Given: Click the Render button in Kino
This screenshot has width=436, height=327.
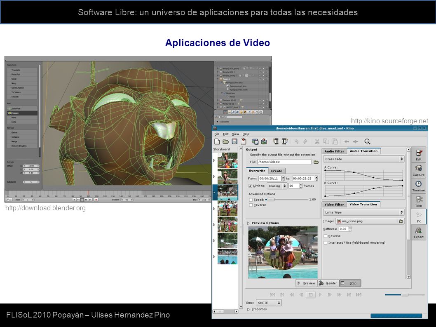Looking at the screenshot, I should coord(328,283).
